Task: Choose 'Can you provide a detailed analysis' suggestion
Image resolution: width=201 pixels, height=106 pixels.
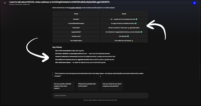Action: [x=63, y=86]
